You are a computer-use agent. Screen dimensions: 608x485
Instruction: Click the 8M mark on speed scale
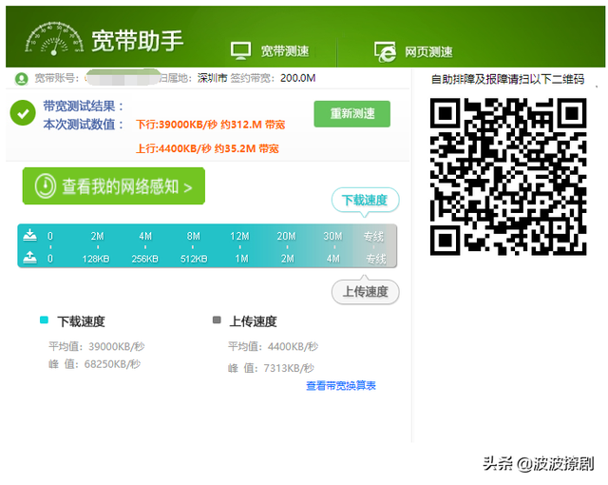pos(193,236)
